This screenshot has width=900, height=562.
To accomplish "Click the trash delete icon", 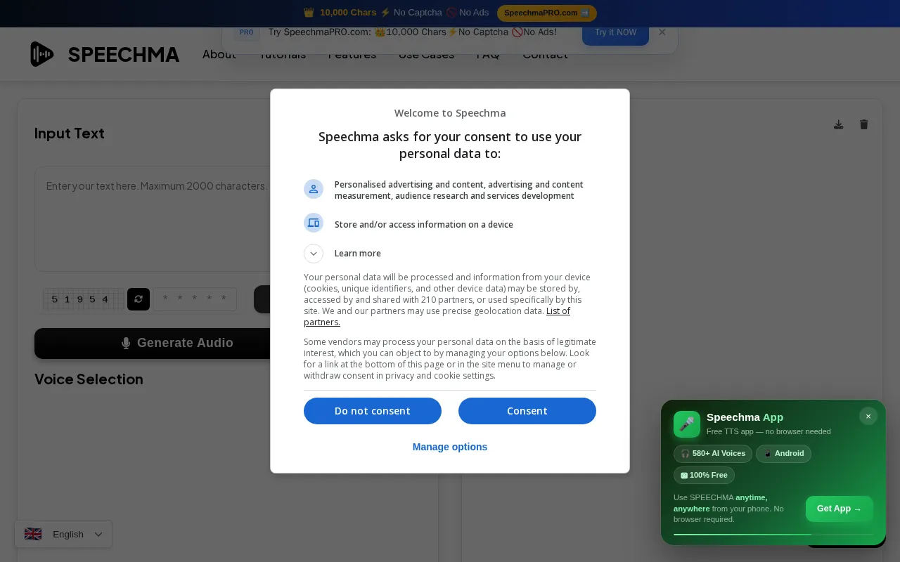I will click(x=864, y=124).
